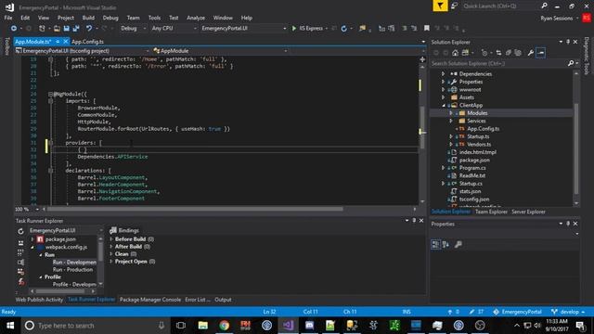The image size is (594, 334).
Task: Expand the Modules folder in Solution Explorer
Action: pos(451,113)
